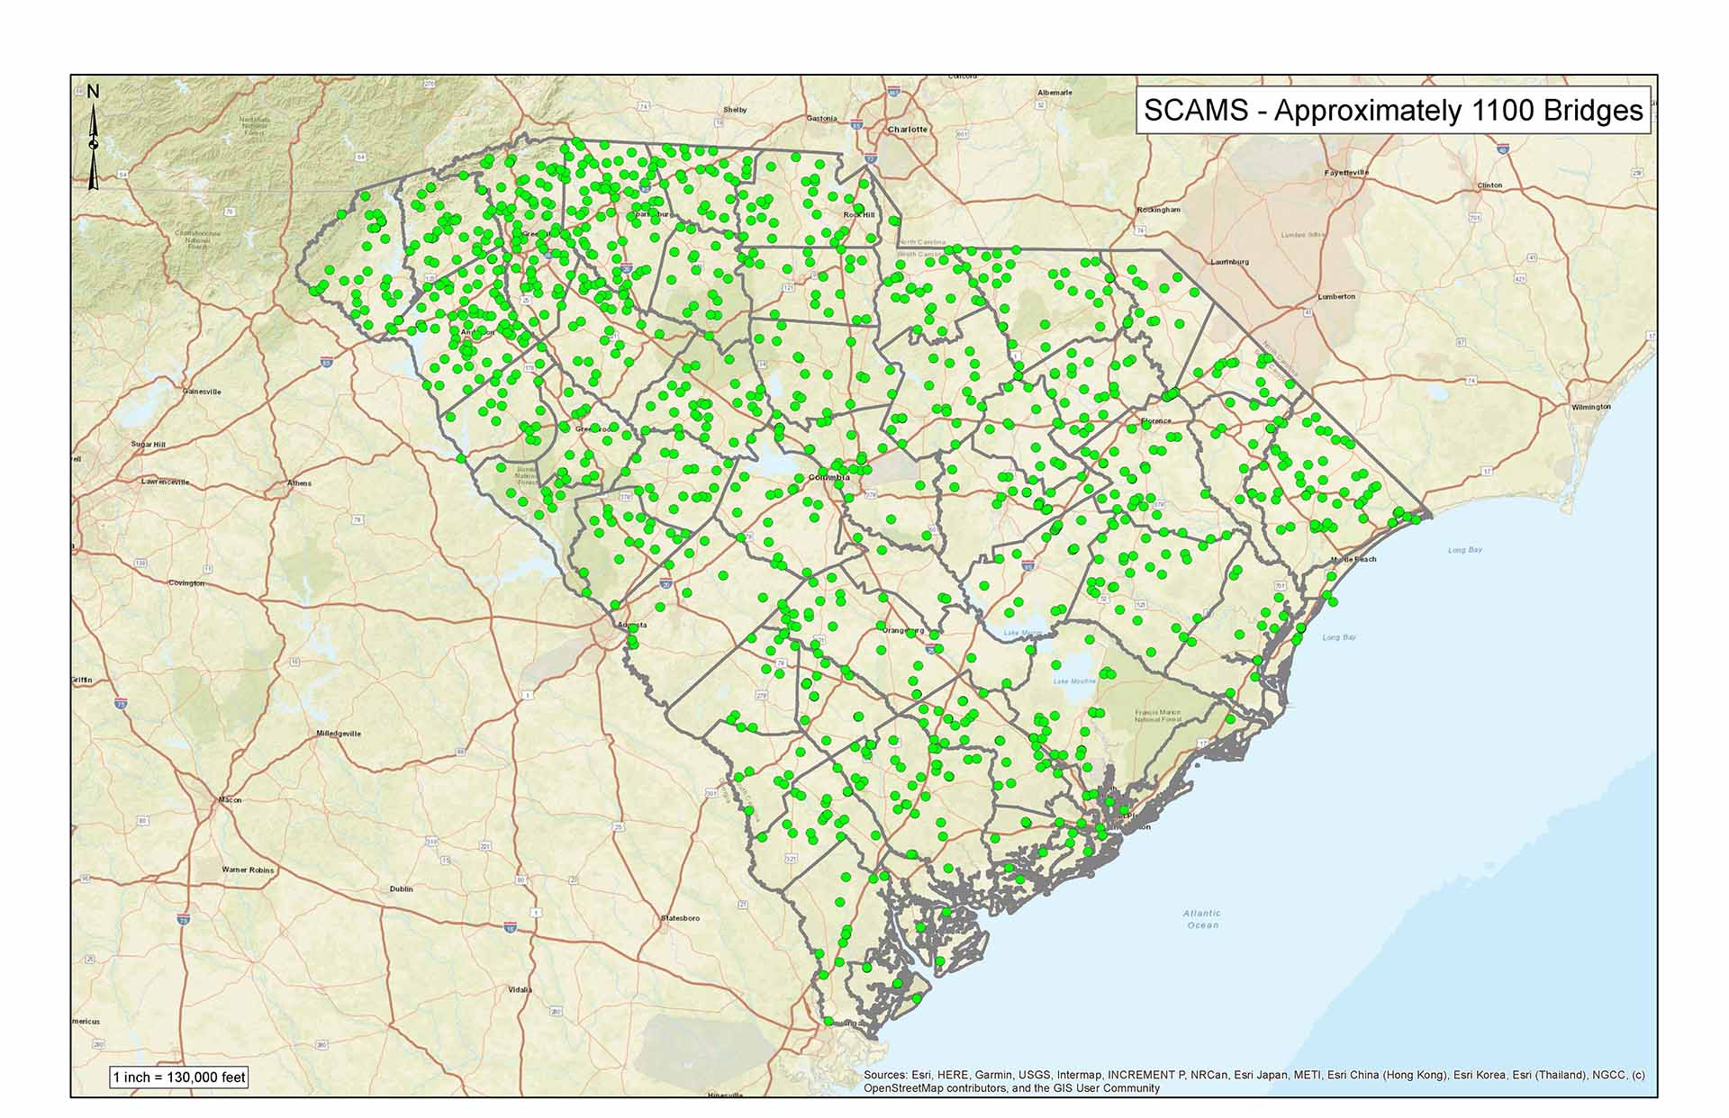This screenshot has height=1118, width=1729.
Task: Click the Interstate 40 shield near Fayetteville
Action: [1502, 149]
